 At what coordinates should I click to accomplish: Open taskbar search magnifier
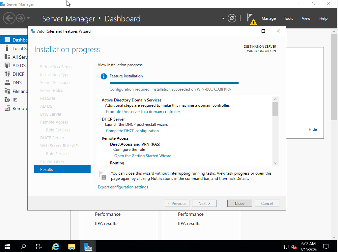click(x=23, y=246)
